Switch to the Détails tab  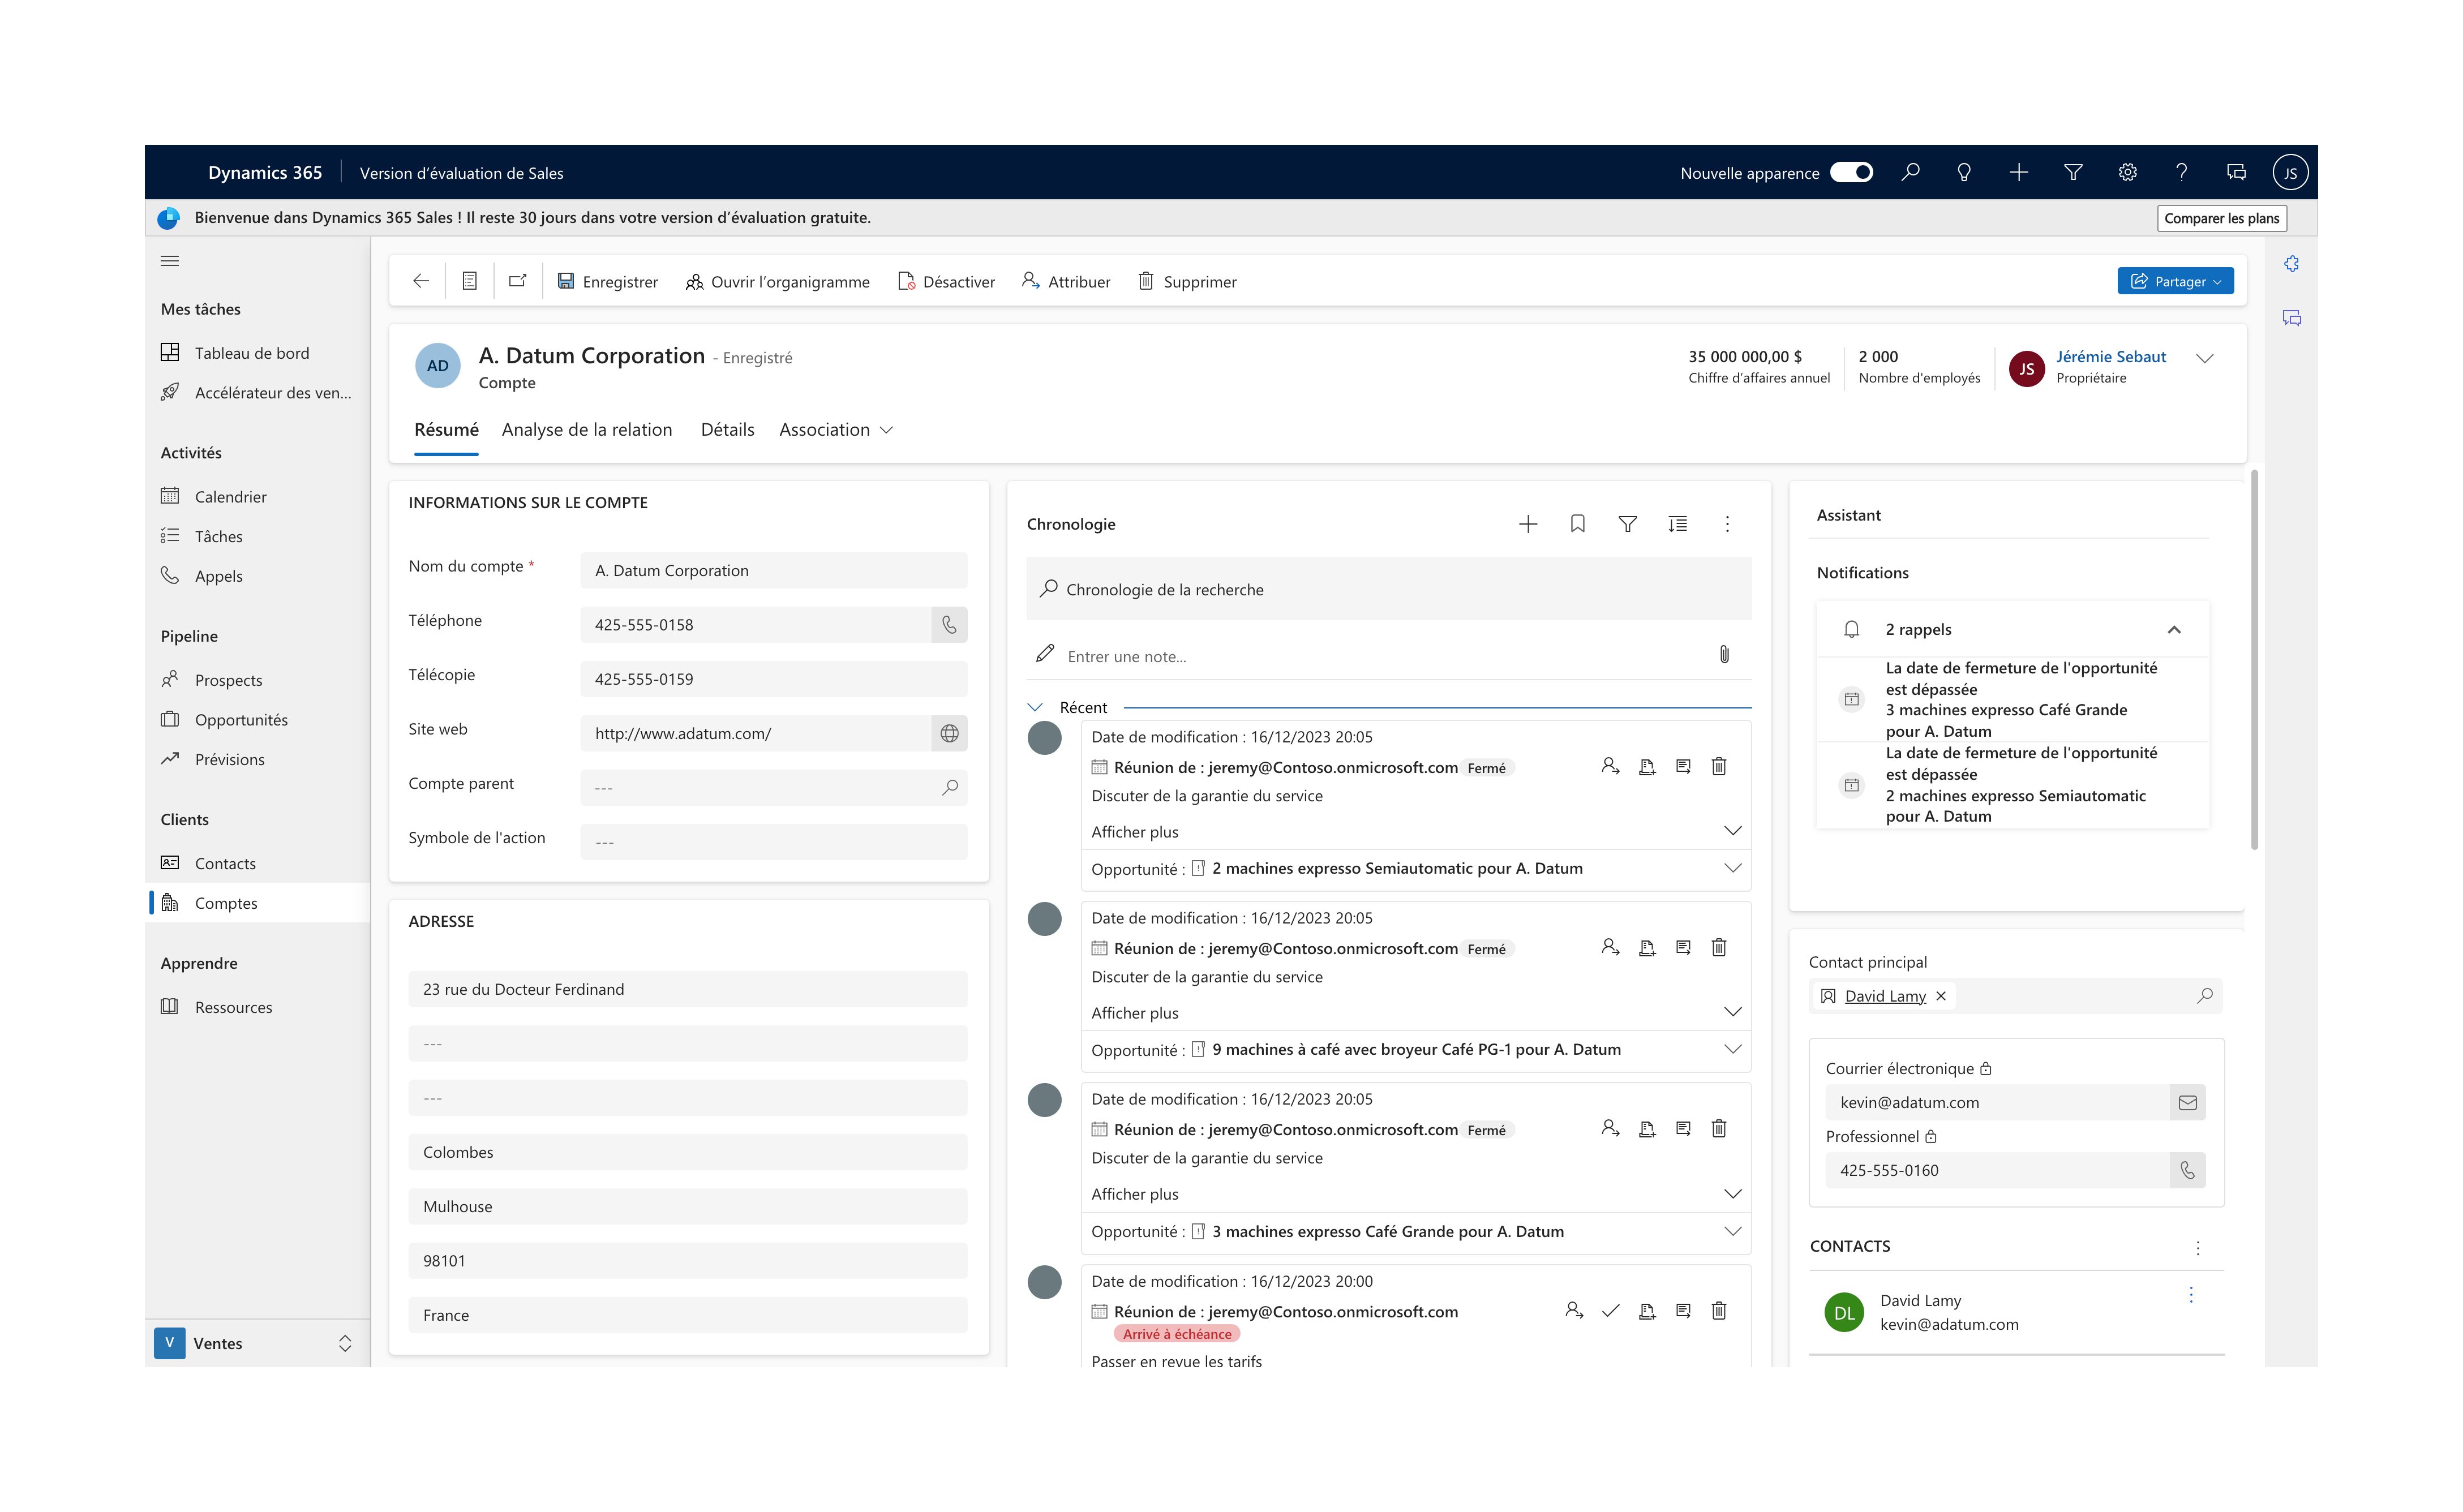[727, 430]
